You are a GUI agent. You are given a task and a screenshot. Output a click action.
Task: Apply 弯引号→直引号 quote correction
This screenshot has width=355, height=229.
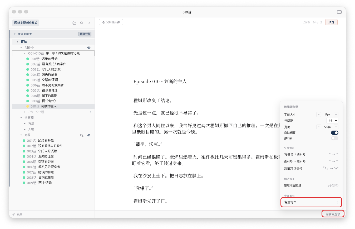[311, 154]
